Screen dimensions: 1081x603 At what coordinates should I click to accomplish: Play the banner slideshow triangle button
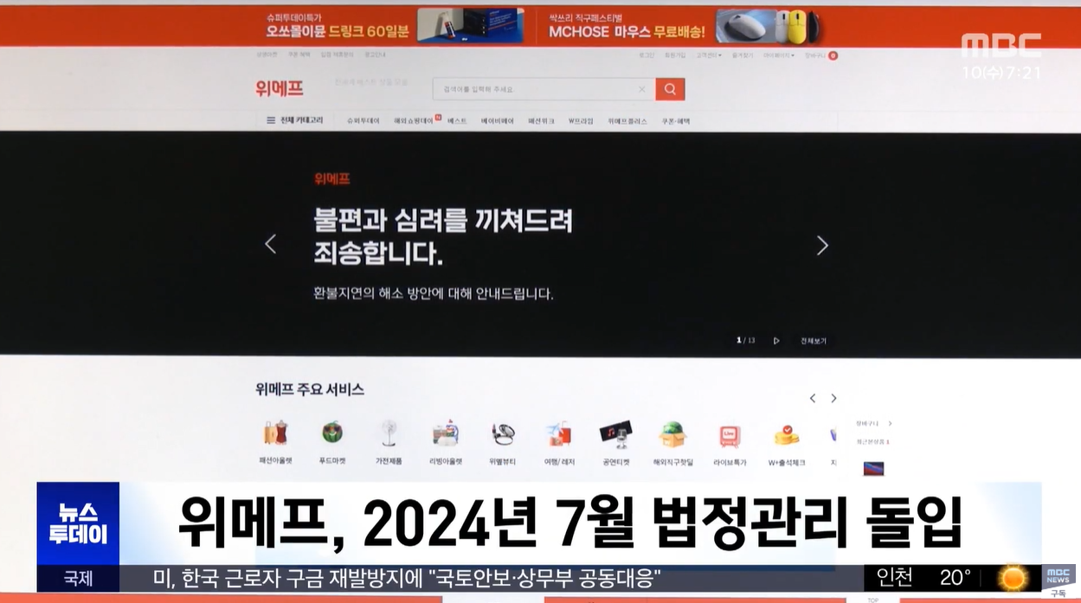click(x=776, y=341)
